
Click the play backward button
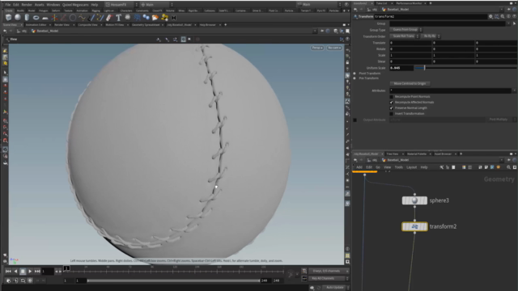tap(15, 272)
